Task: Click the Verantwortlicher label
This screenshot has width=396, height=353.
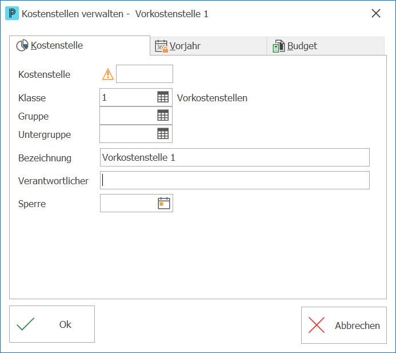Action: pyautogui.click(x=53, y=181)
